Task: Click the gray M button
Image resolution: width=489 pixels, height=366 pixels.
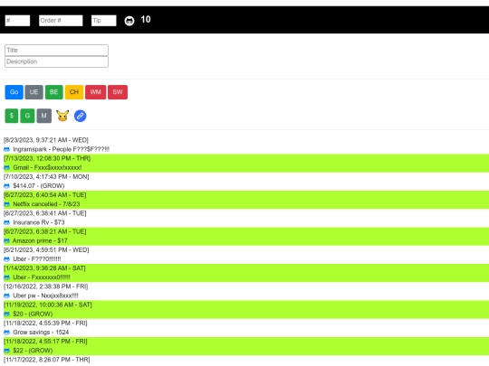Action: pos(44,116)
